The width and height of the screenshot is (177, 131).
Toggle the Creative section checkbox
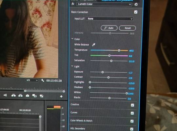point(132,105)
